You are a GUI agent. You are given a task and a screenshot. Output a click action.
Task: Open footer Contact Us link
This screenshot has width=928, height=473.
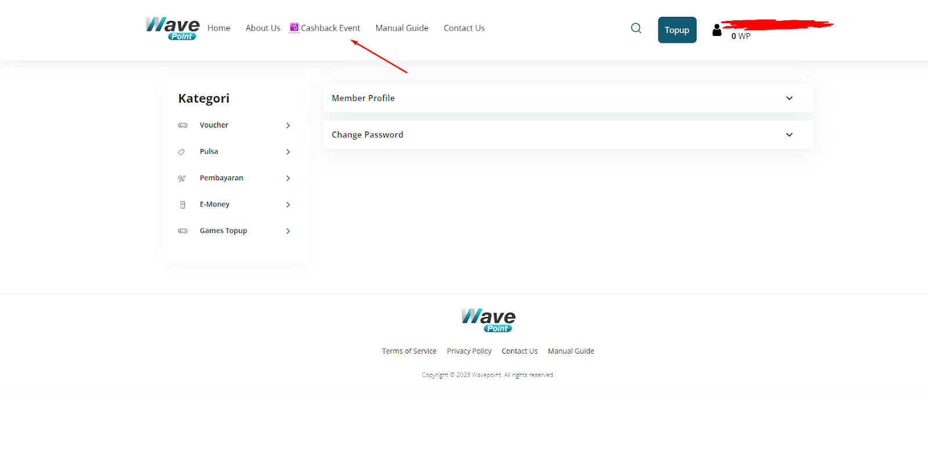tap(520, 351)
